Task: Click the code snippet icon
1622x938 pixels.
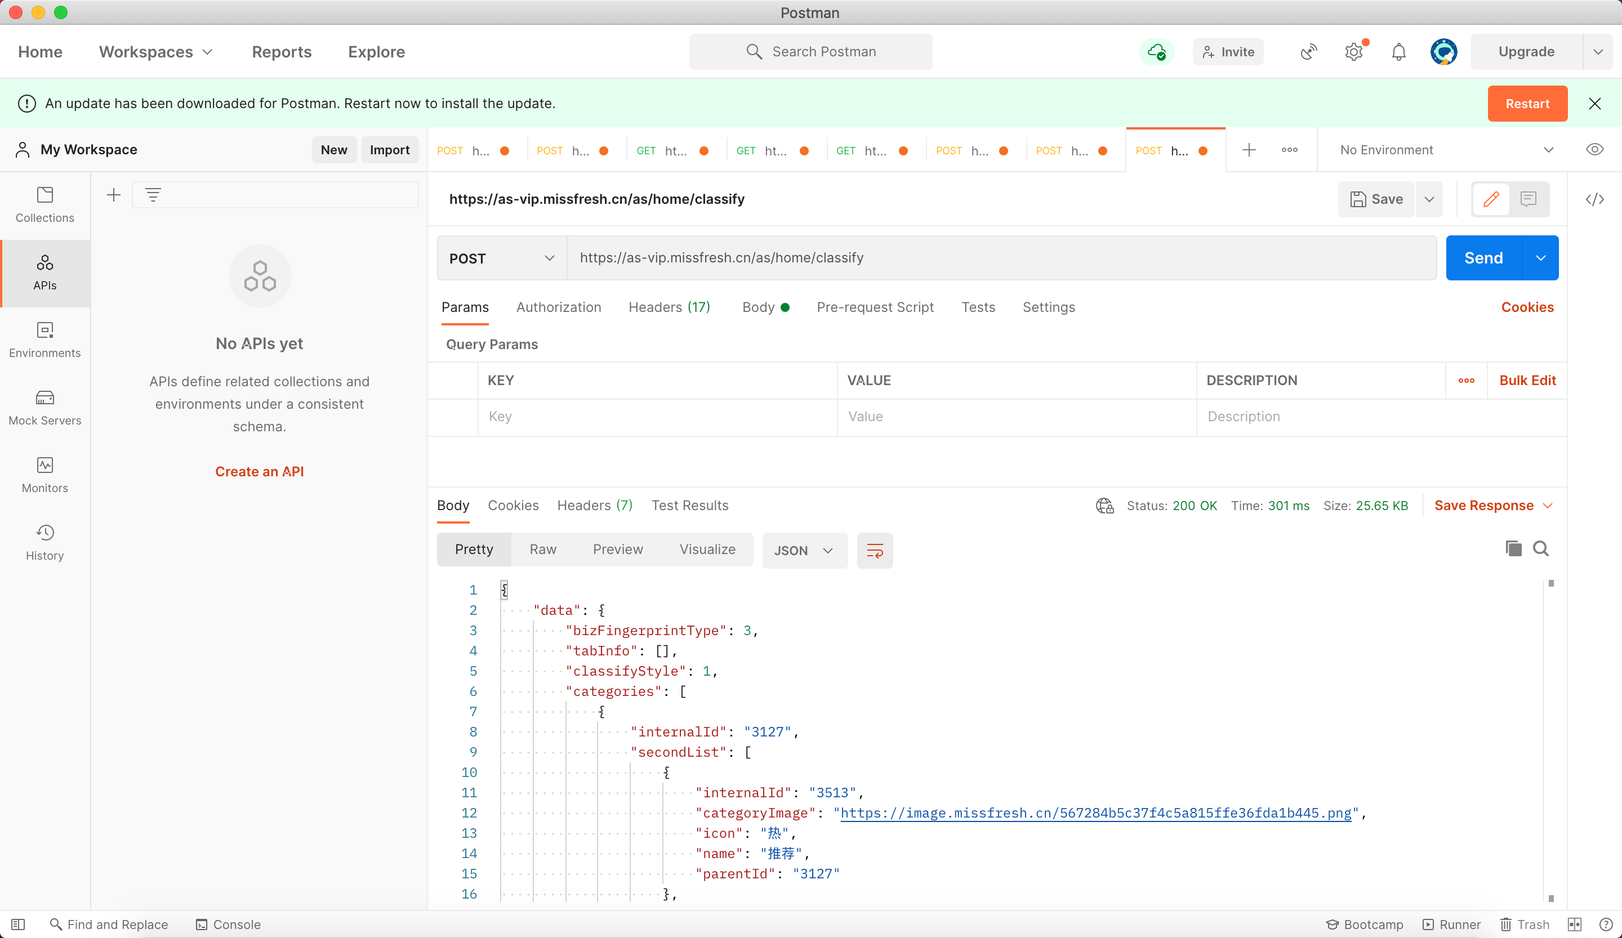Action: pos(1594,199)
